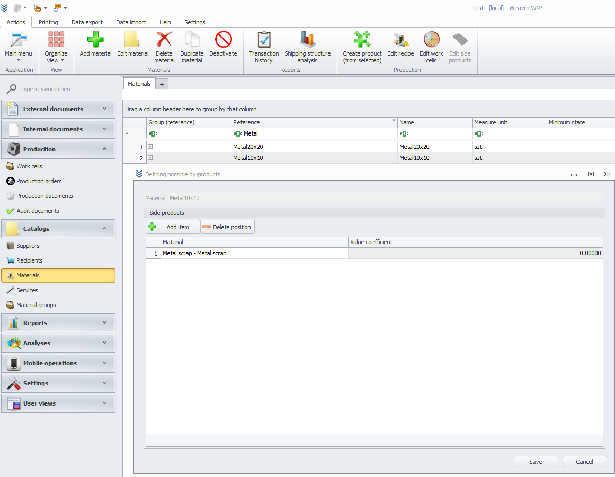Open the Organize view dropdown arrow

pos(62,60)
